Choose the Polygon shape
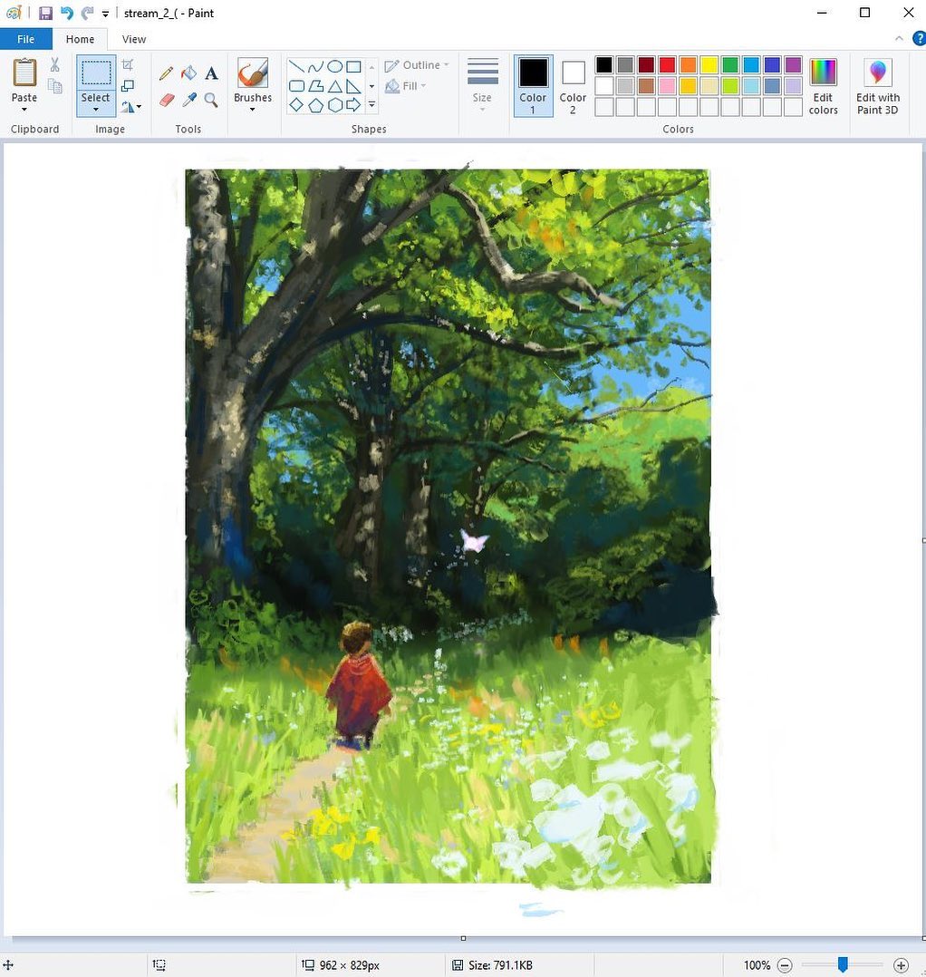 [315, 86]
